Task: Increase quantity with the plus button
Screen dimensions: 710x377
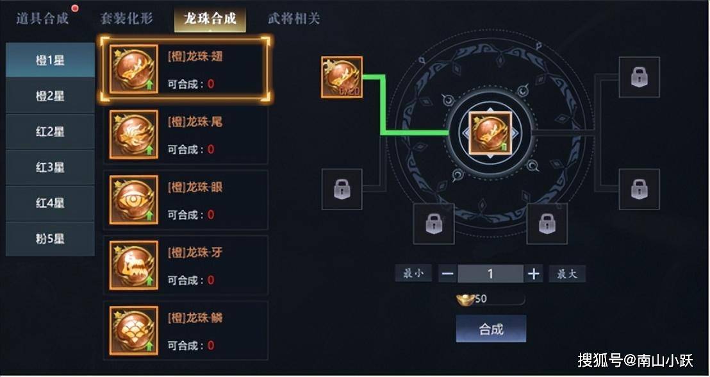Action: tap(534, 274)
